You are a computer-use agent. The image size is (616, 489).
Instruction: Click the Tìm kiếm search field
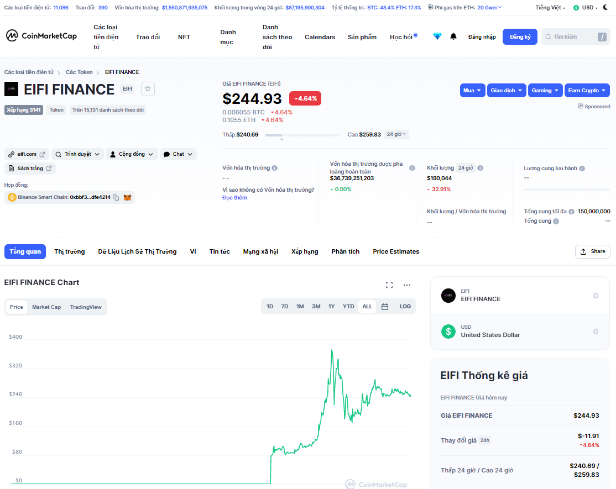pyautogui.click(x=570, y=37)
